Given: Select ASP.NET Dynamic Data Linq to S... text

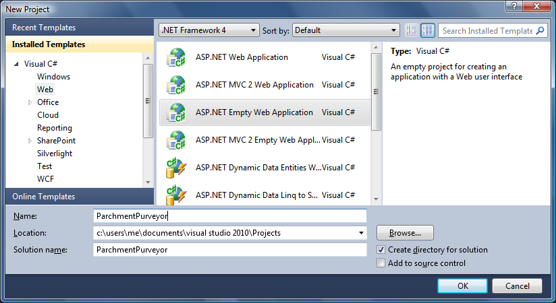Looking at the screenshot, I should [256, 195].
